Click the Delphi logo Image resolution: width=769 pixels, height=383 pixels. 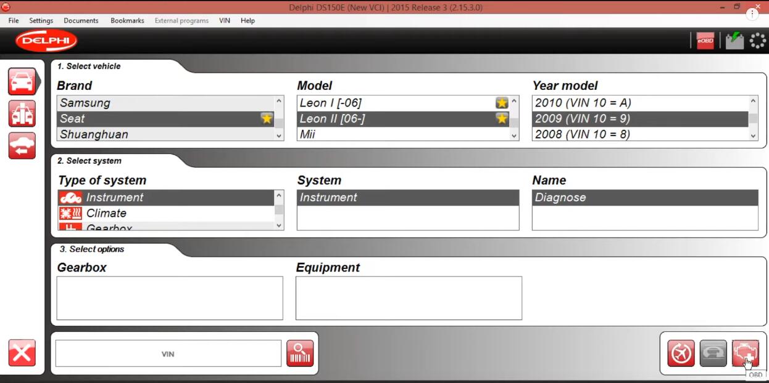point(46,41)
